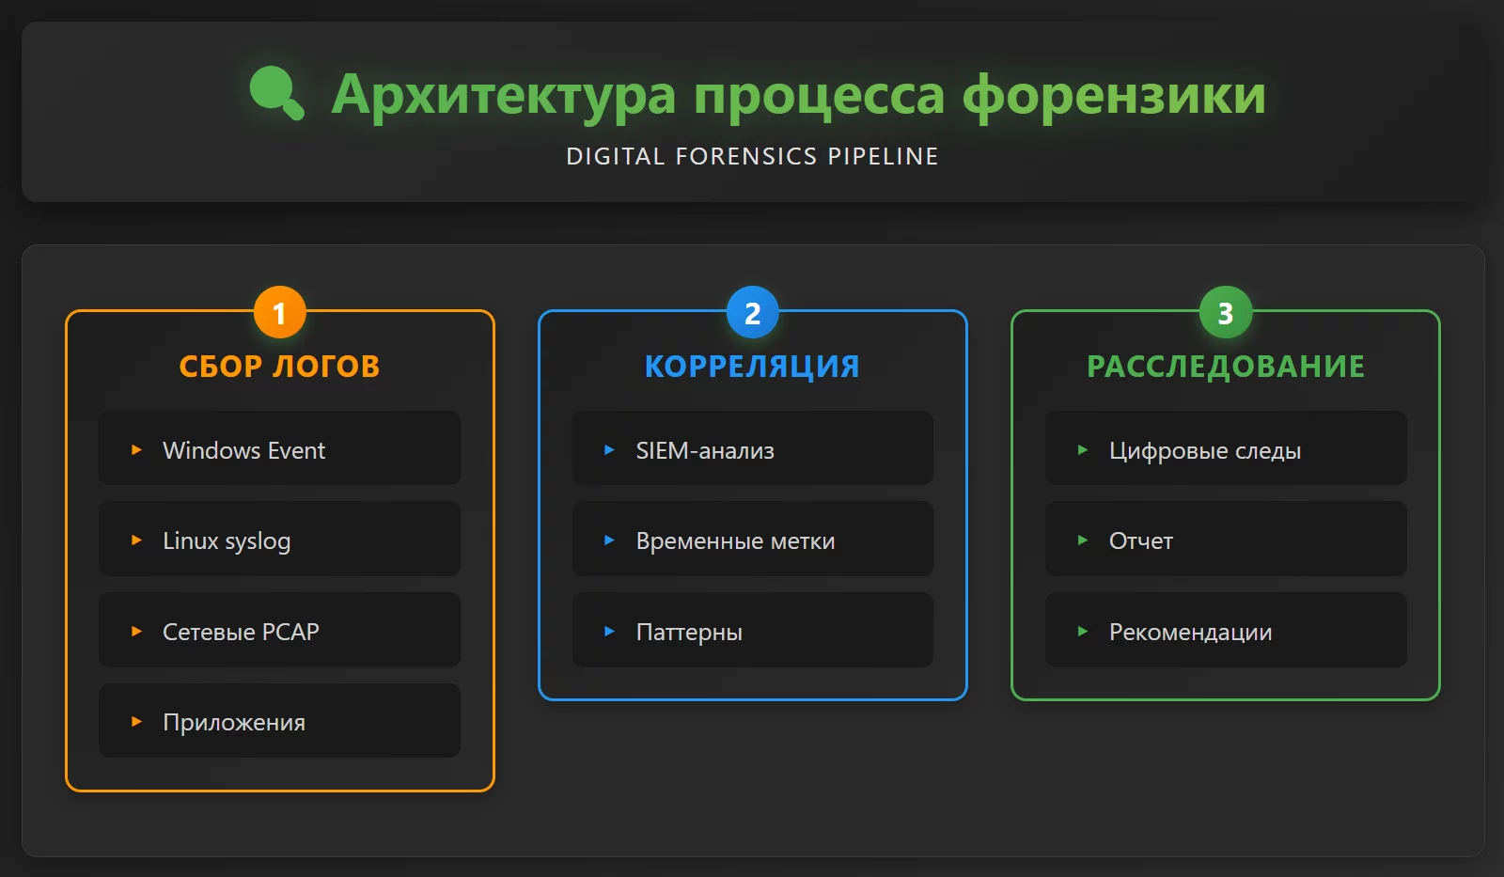Click the РАССЛЕДОВАНИЕ heading
Image resolution: width=1504 pixels, height=877 pixels.
pyautogui.click(x=1226, y=366)
